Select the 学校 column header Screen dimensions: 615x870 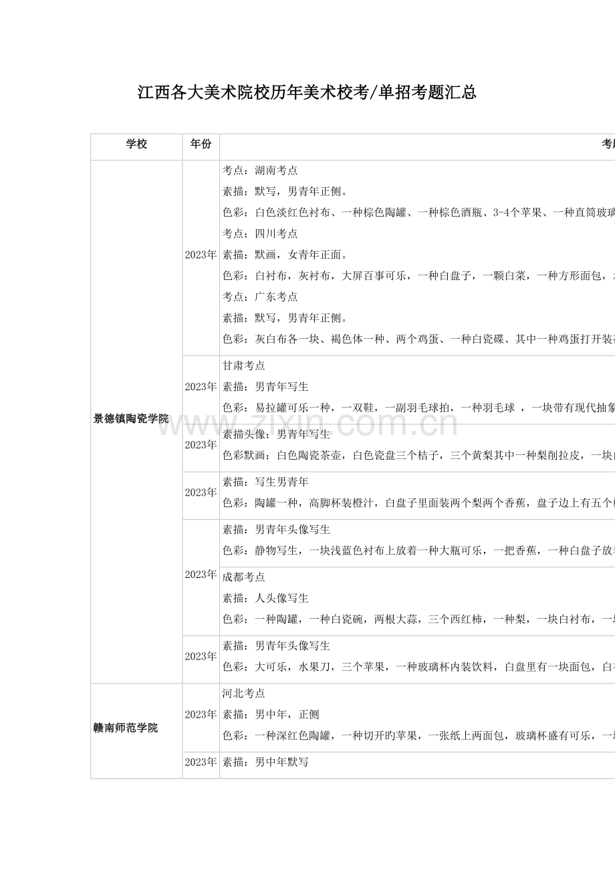[x=136, y=144]
